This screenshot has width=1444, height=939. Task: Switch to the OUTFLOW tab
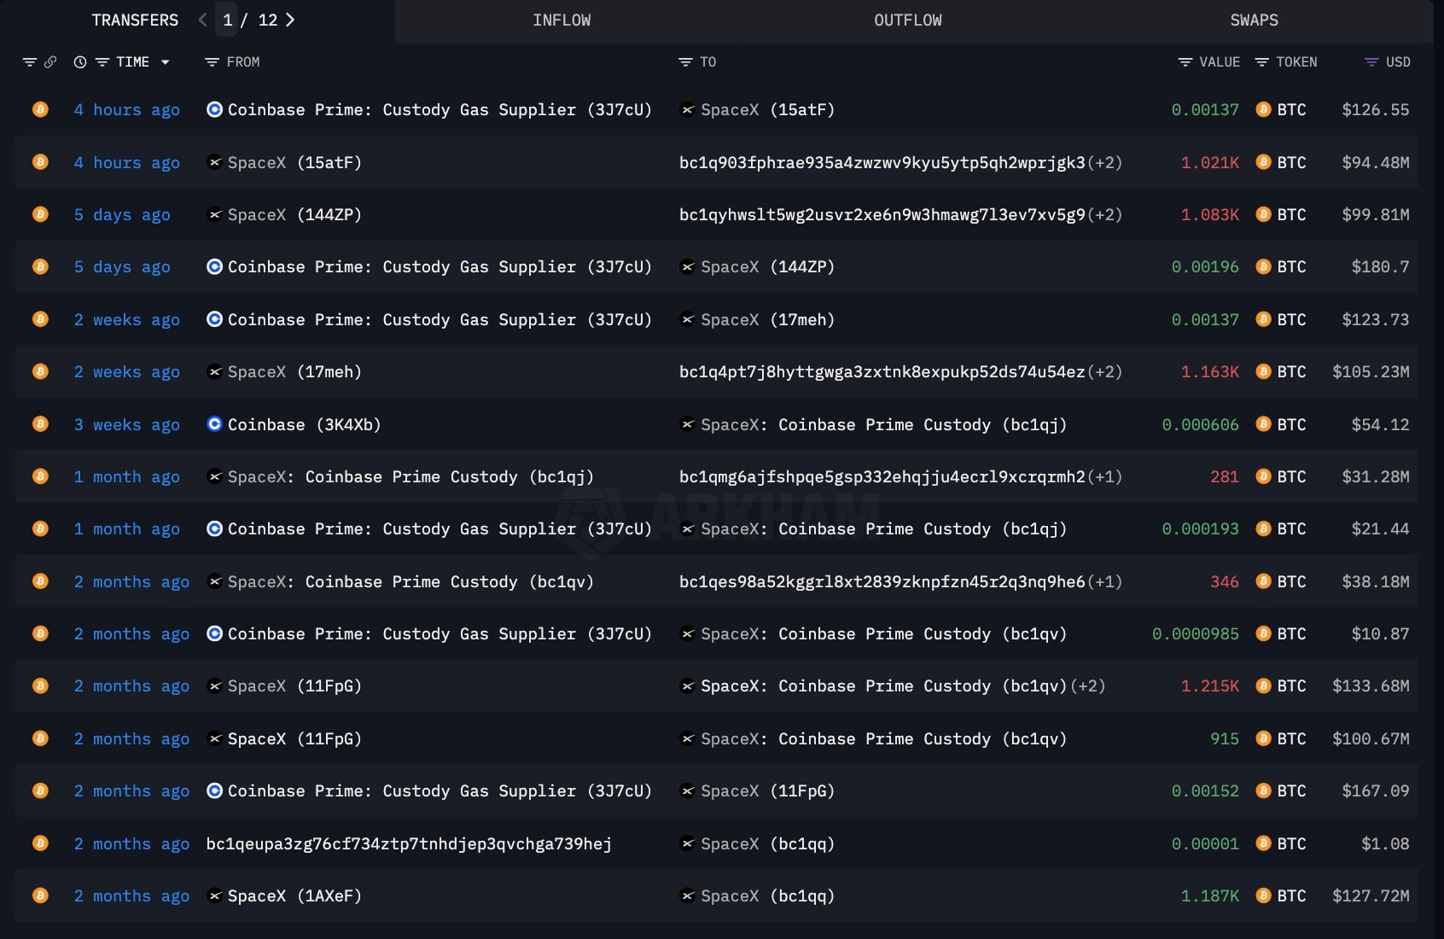pos(907,20)
